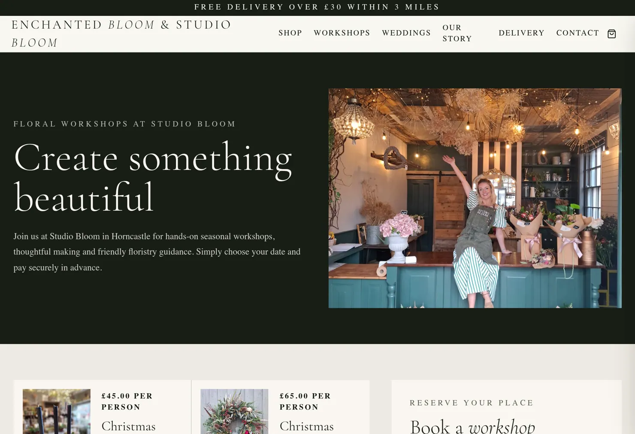Screen dimensions: 635x434
Task: Select the Christmas wreath workshop thumbnail
Action: tap(234, 411)
